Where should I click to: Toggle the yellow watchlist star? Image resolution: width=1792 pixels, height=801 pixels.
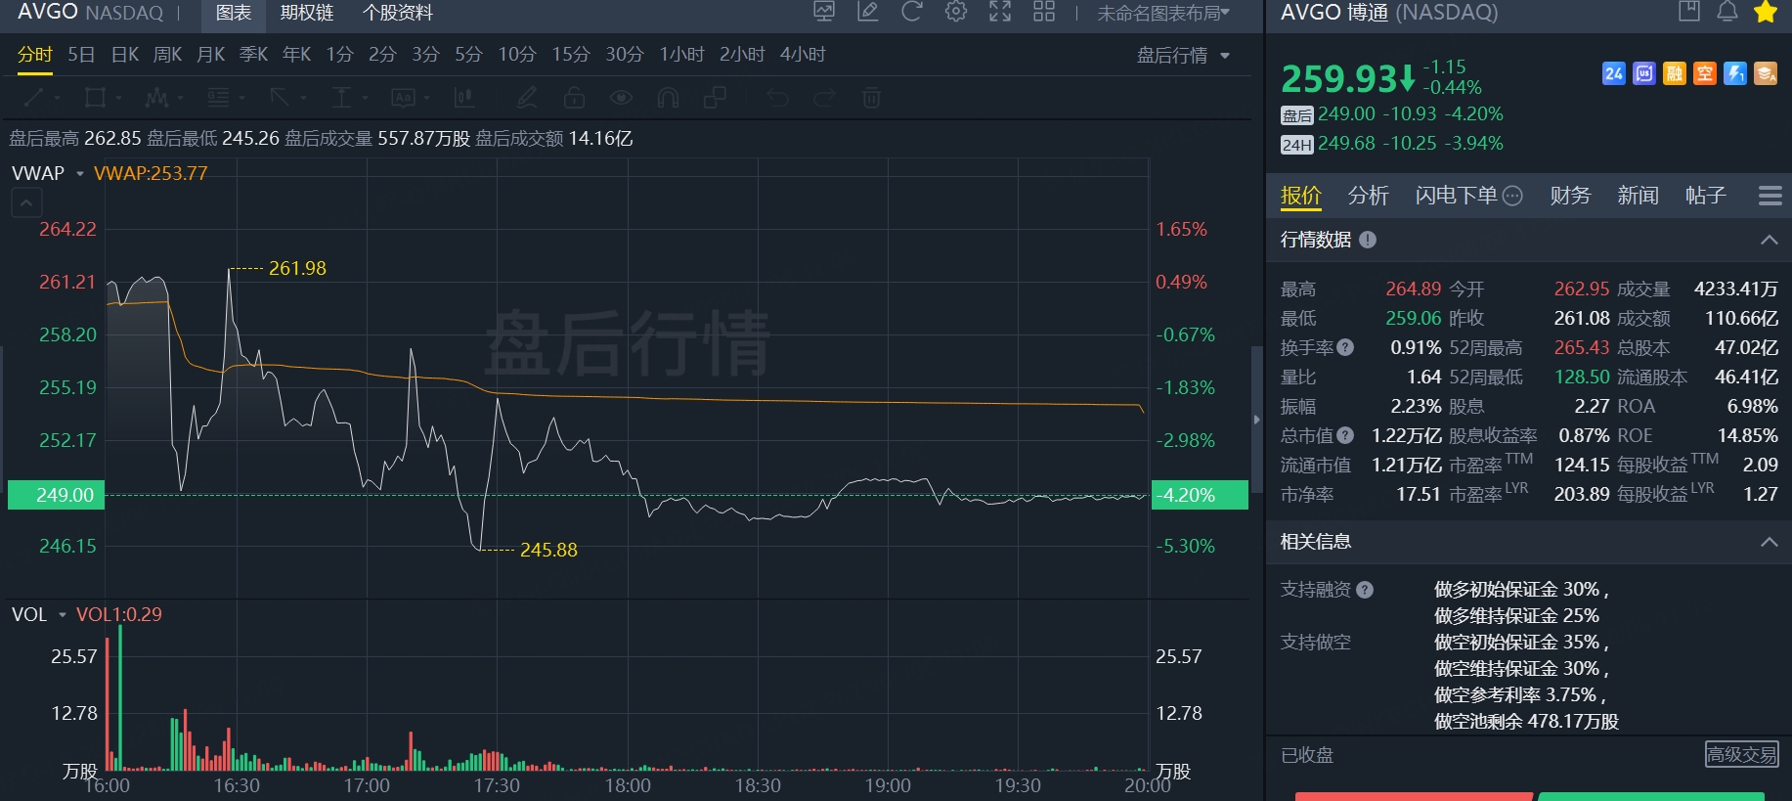coord(1766,12)
